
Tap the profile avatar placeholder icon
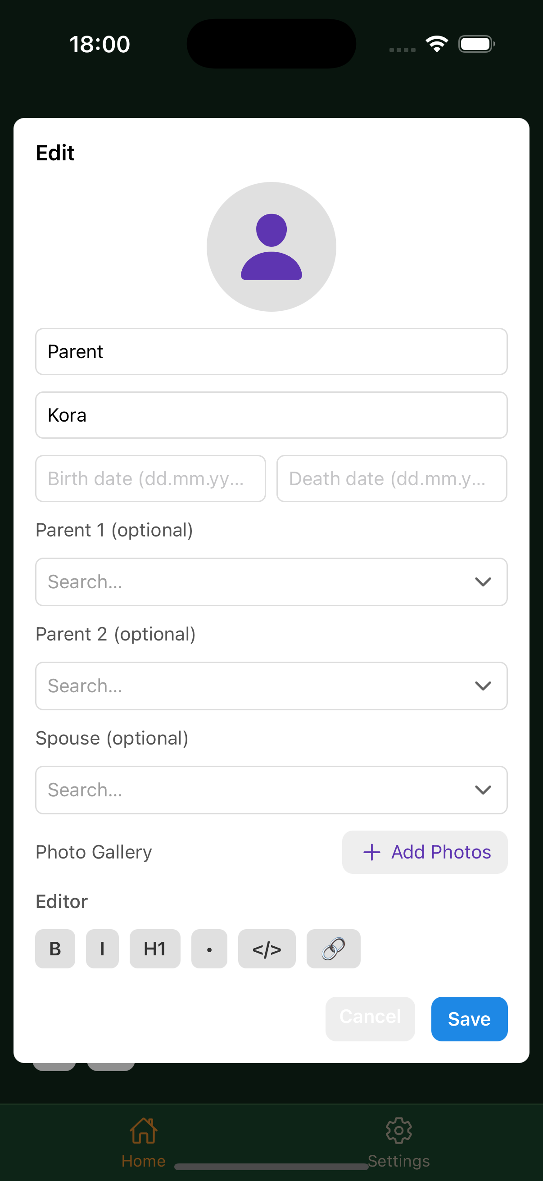point(271,247)
